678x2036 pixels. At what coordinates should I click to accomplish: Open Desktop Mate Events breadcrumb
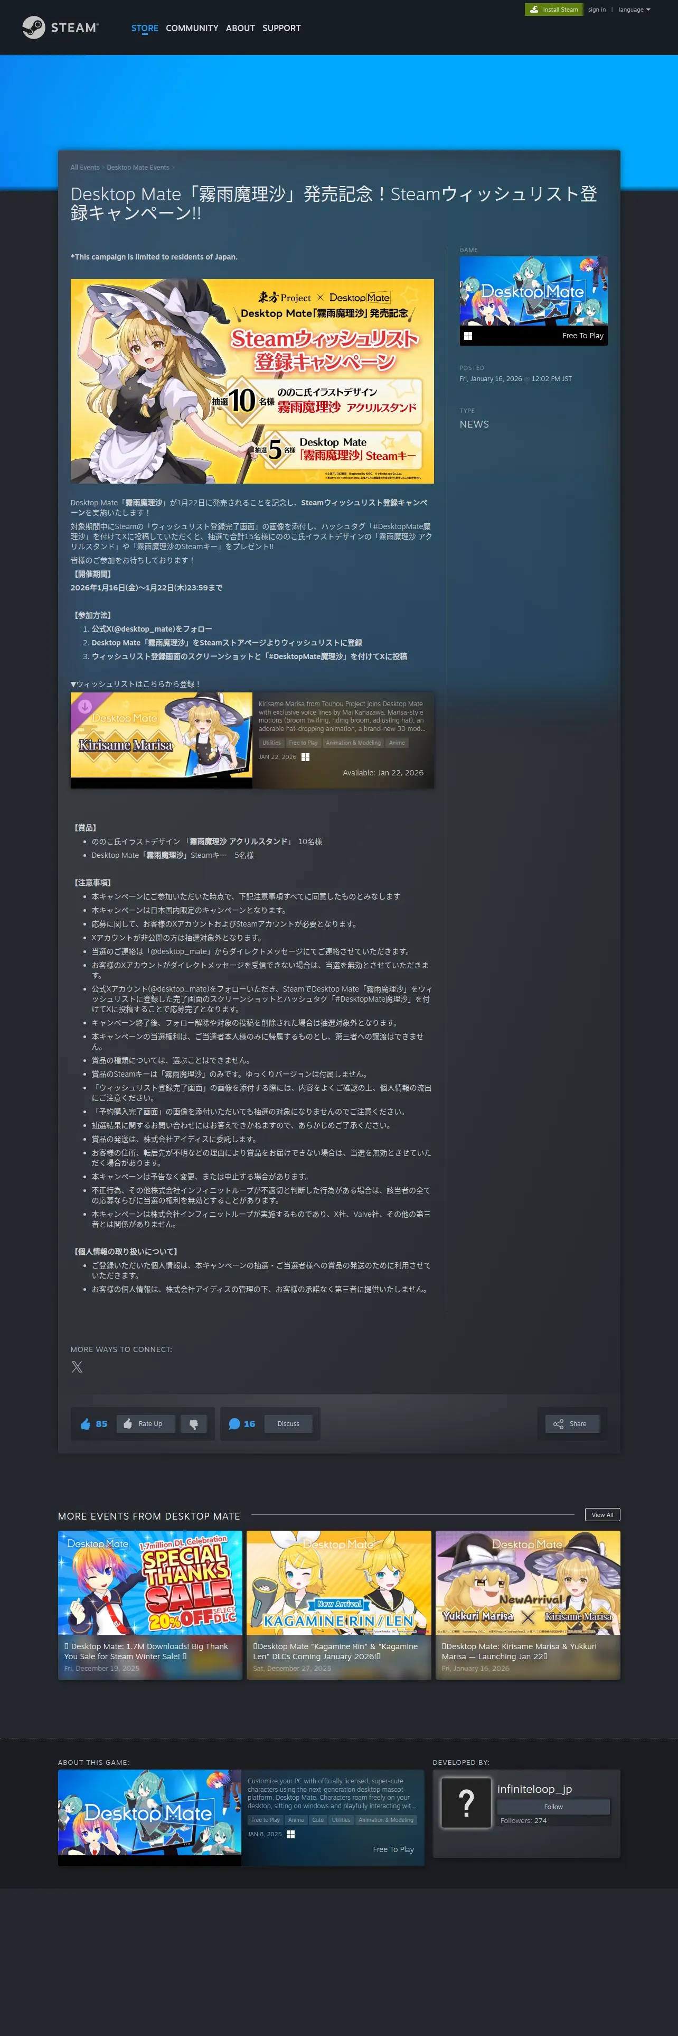138,168
